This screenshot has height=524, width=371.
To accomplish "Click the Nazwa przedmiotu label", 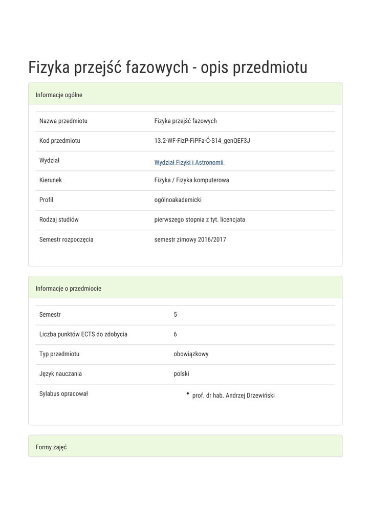I will (63, 121).
